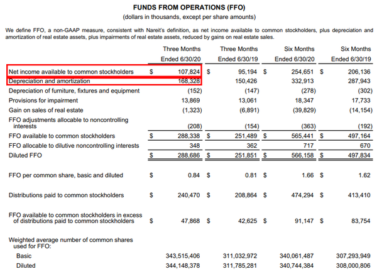This screenshot has width=377, height=274.
Task: Select Diluted shares value 308,000,806
Action: [353, 266]
